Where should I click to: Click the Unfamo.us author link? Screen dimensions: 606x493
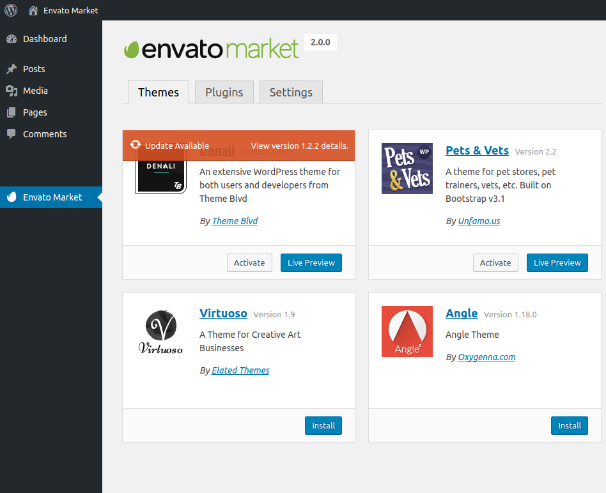click(479, 221)
